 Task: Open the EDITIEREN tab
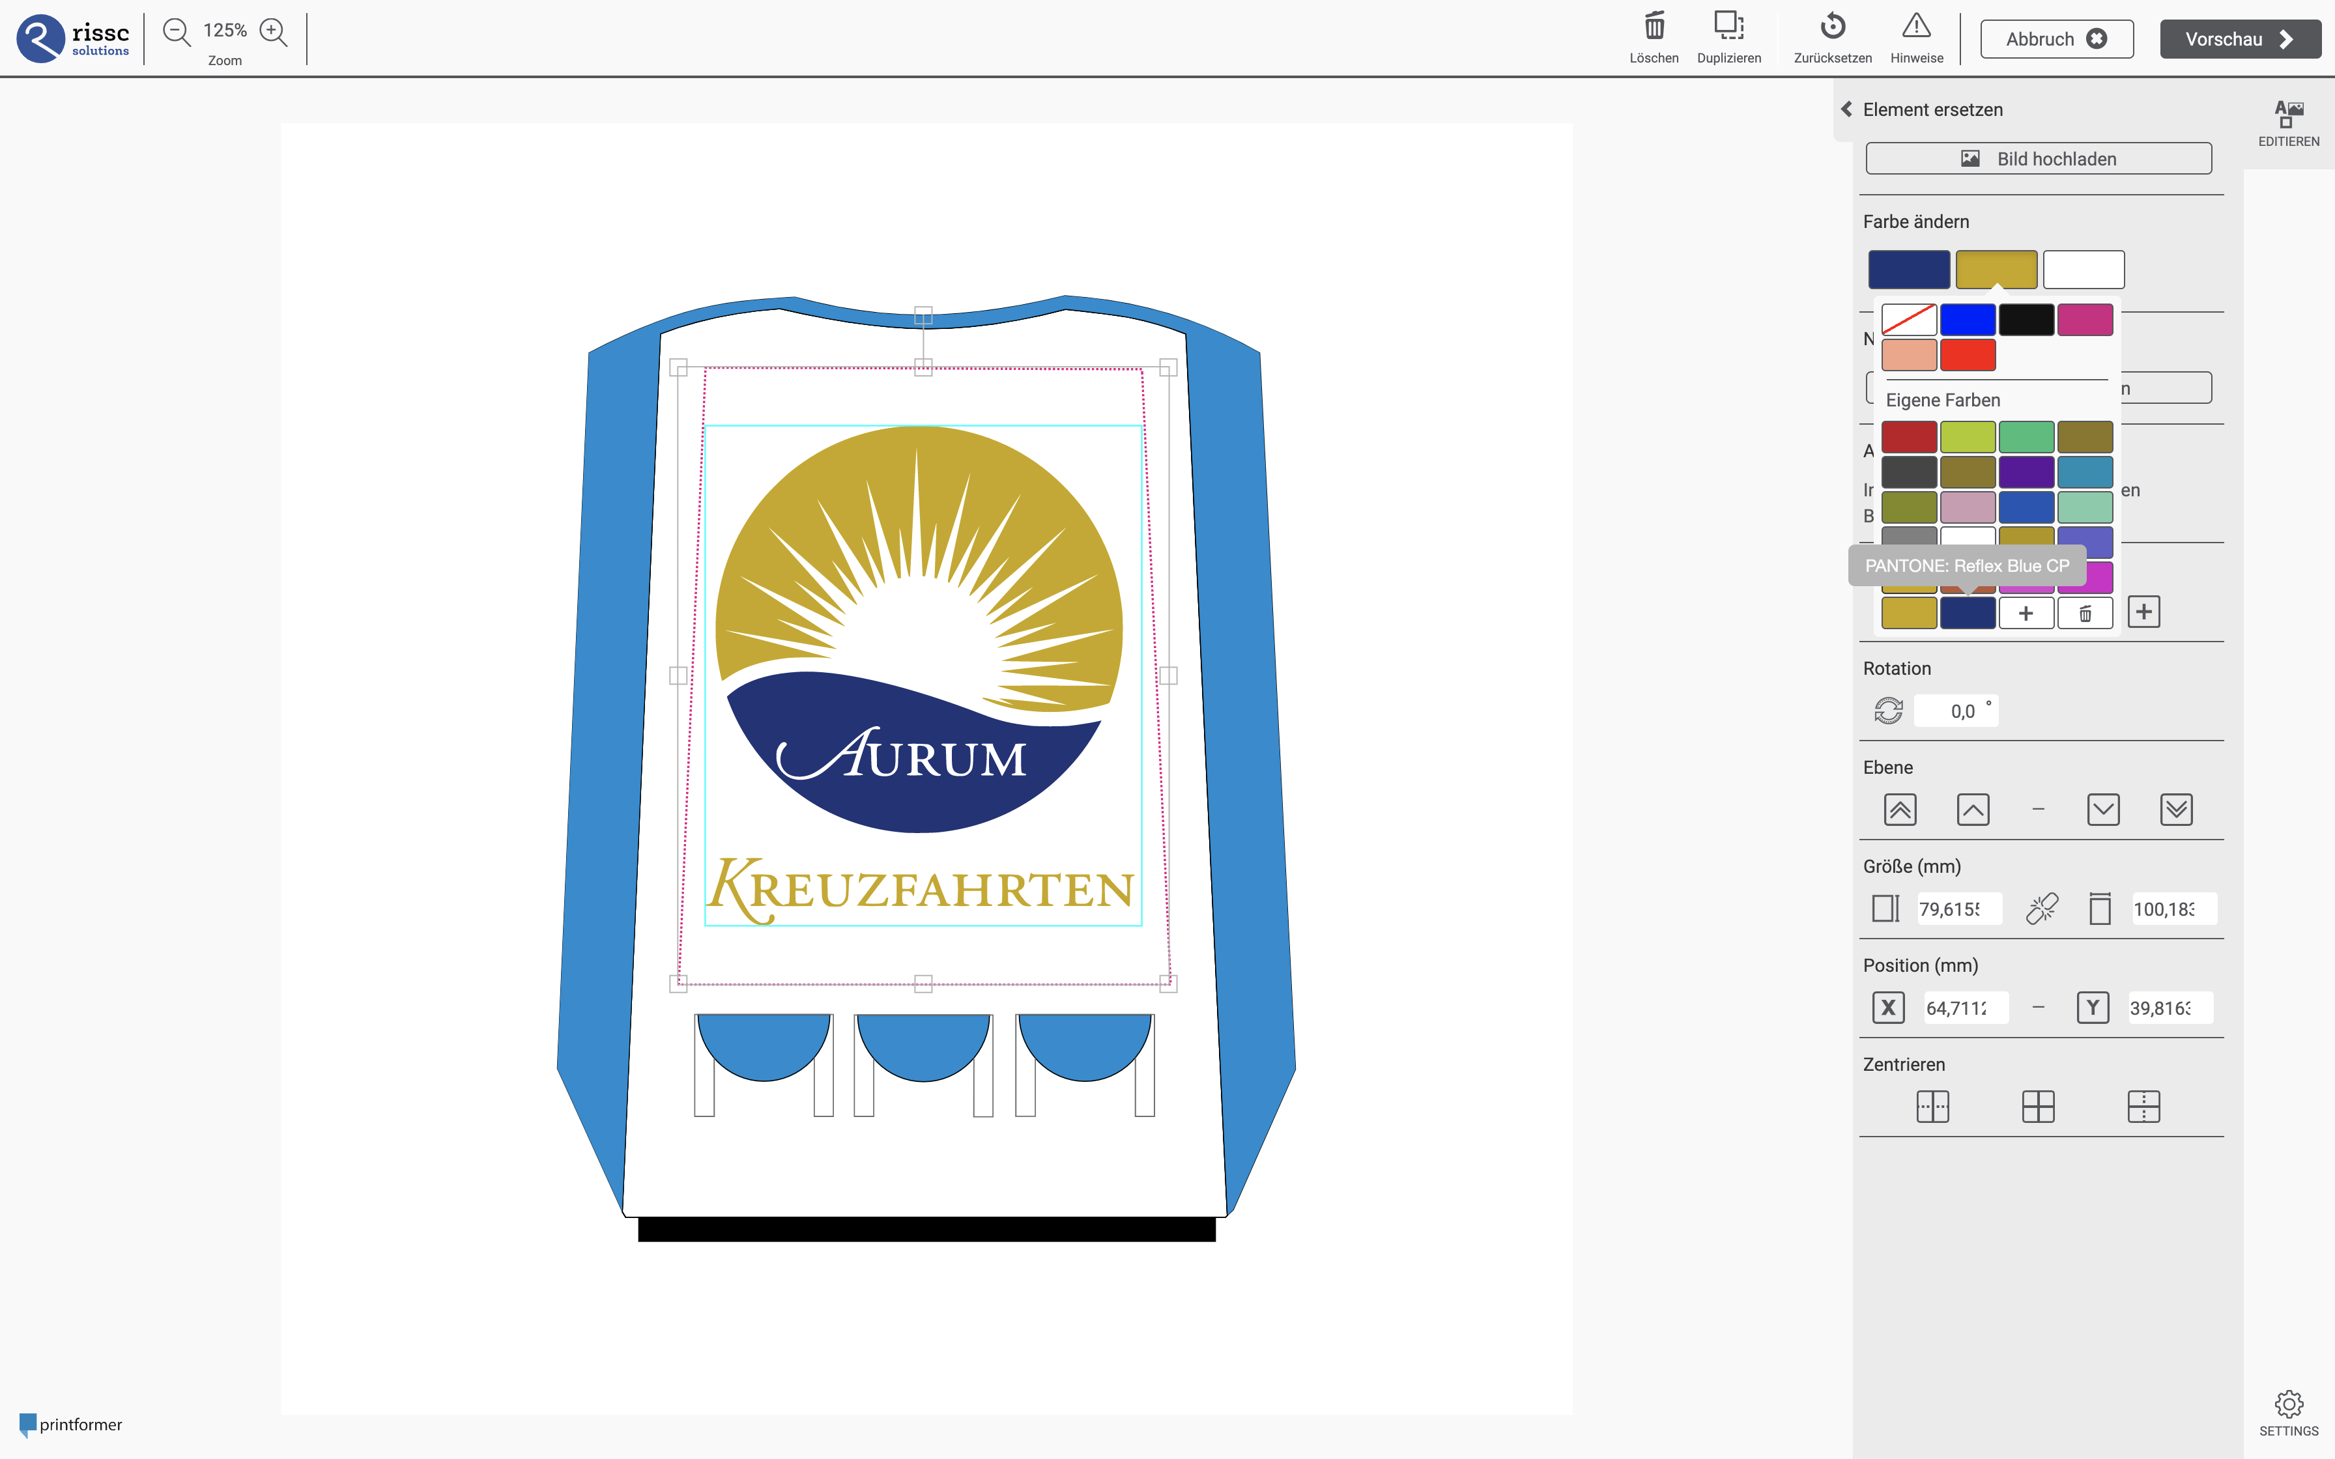[x=2287, y=124]
